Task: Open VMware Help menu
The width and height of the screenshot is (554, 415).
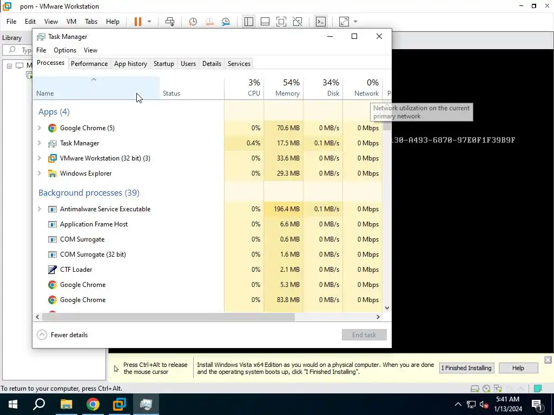Action: coord(113,22)
